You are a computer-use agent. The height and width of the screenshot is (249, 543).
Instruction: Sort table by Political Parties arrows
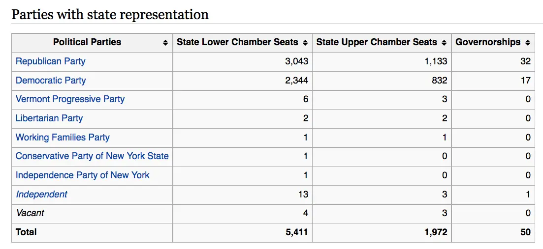(x=165, y=43)
